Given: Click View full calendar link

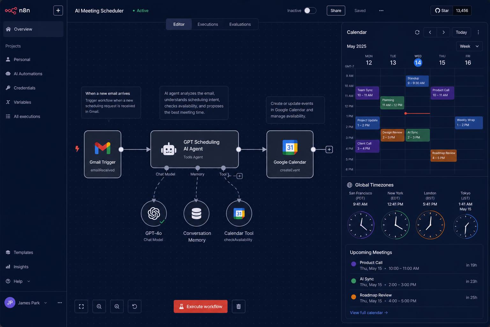Looking at the screenshot, I should 369,313.
